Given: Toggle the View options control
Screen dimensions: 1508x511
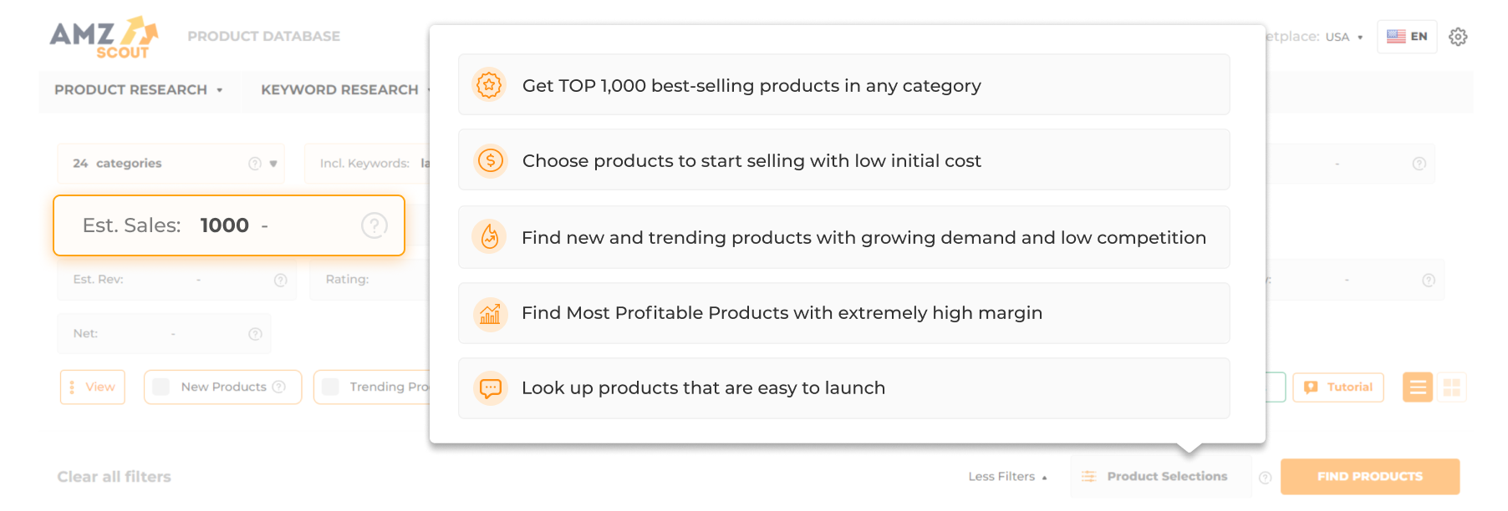Looking at the screenshot, I should [92, 387].
